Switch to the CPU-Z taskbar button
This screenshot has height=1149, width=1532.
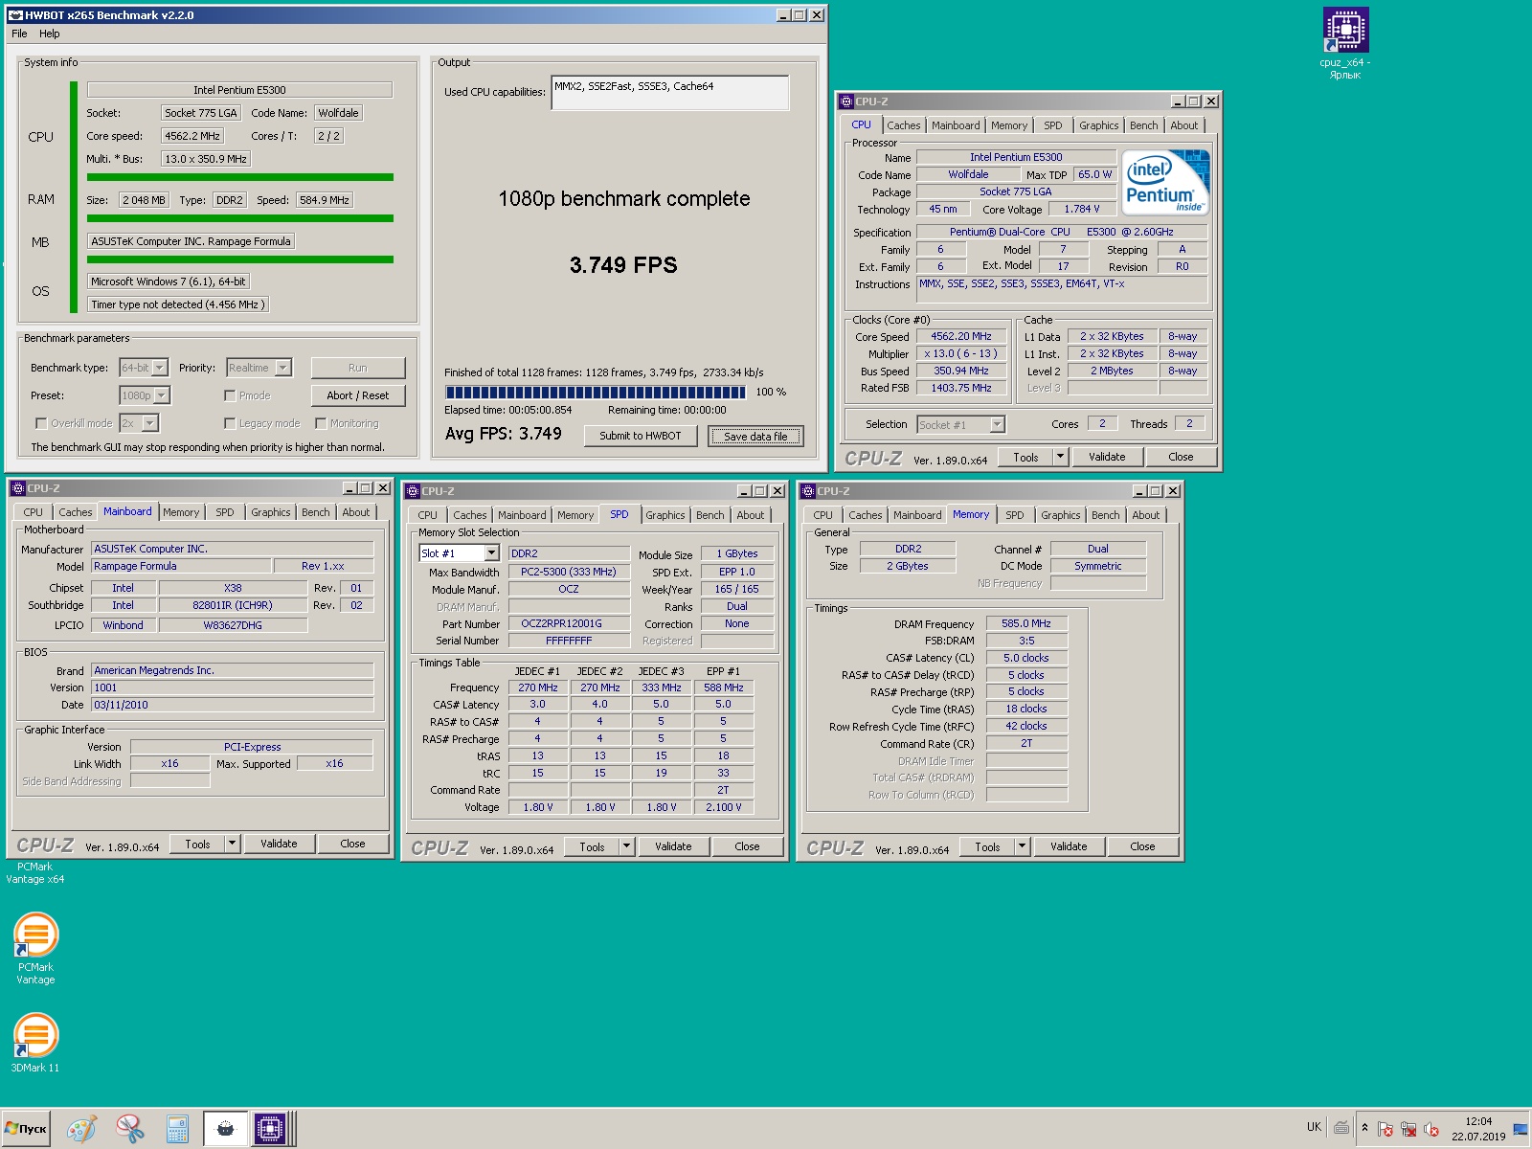pyautogui.click(x=270, y=1129)
